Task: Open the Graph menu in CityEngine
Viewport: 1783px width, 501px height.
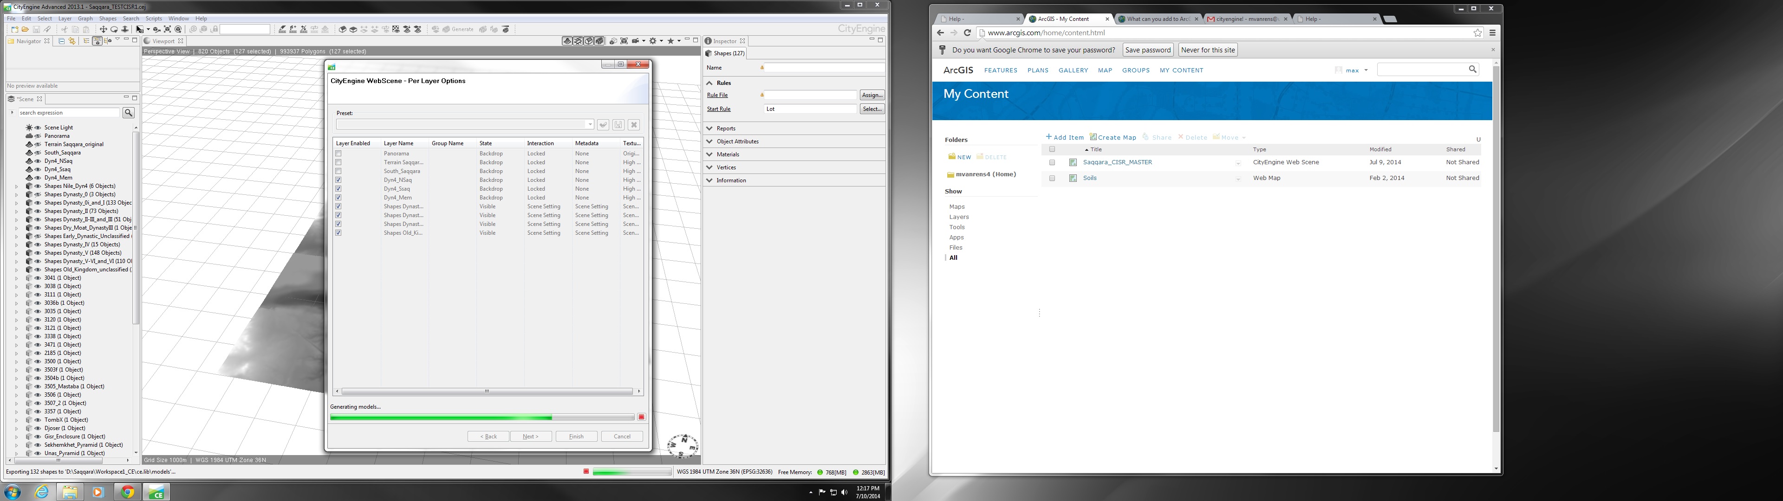Action: tap(85, 19)
